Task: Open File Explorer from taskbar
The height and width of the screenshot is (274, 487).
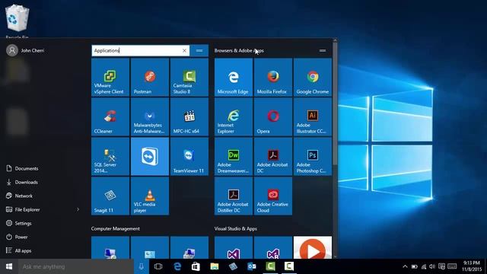Action: pyautogui.click(x=215, y=266)
